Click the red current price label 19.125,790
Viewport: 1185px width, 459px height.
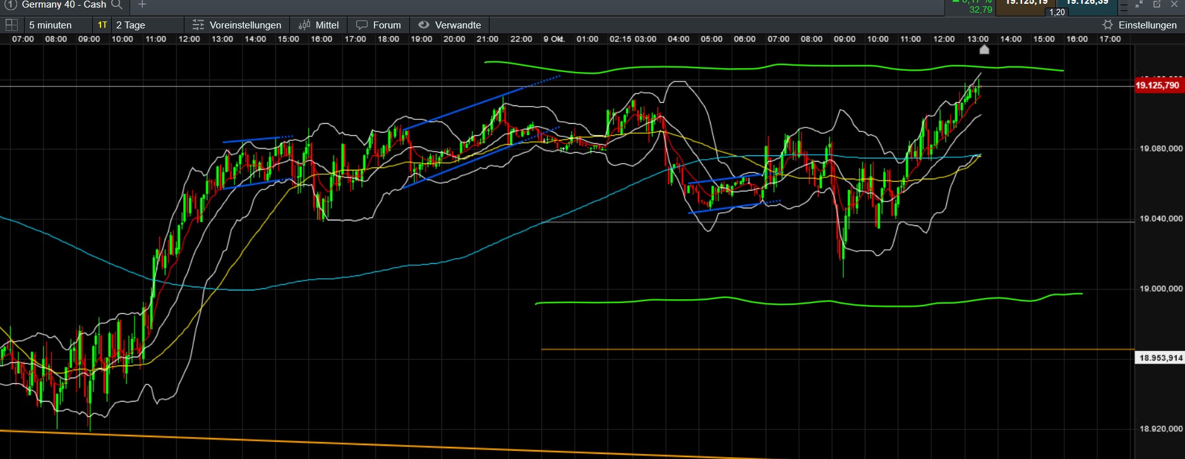point(1157,85)
